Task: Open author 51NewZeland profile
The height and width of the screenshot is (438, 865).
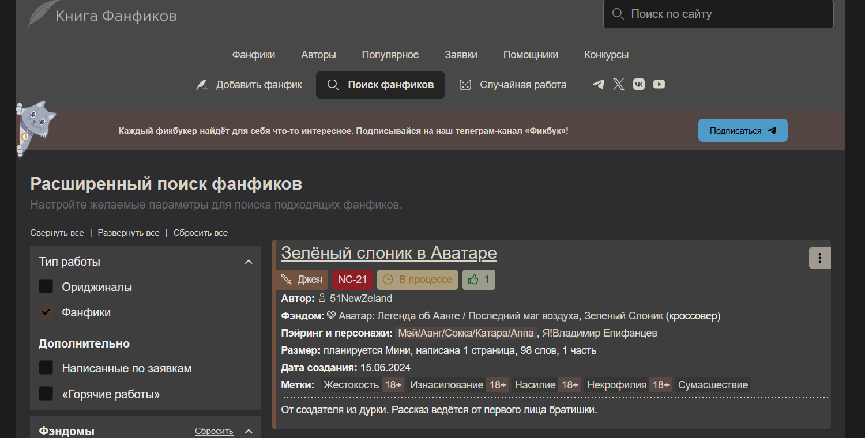Action: pyautogui.click(x=361, y=299)
